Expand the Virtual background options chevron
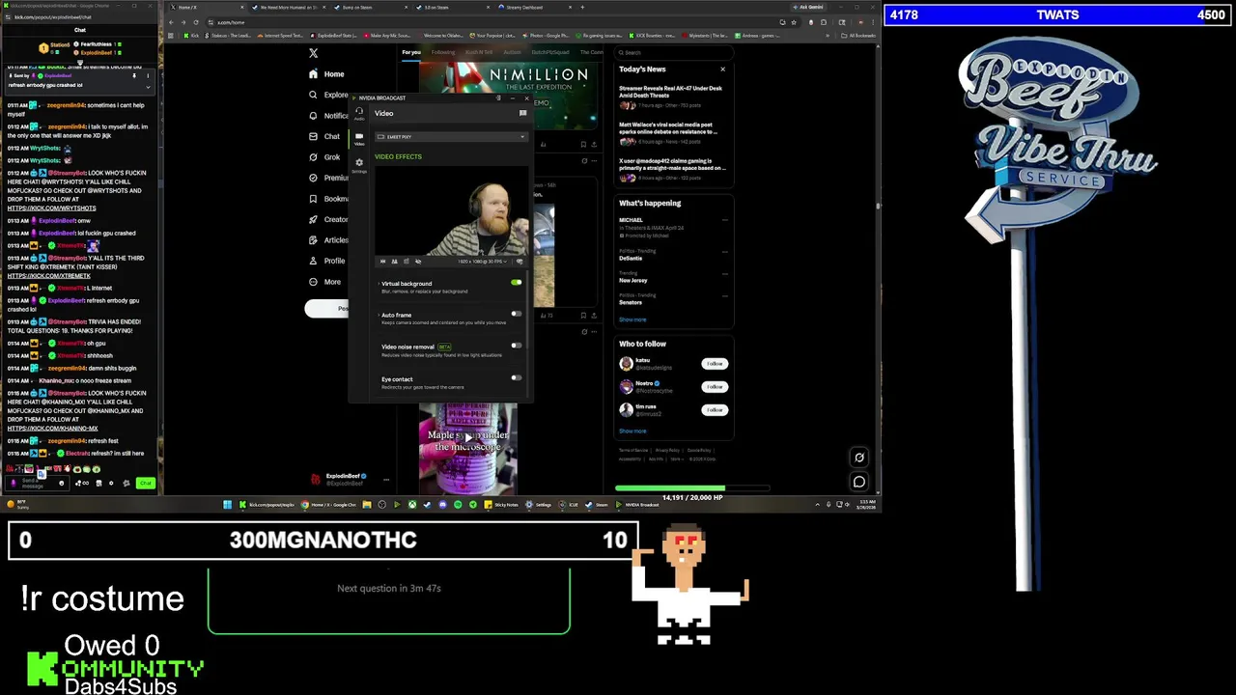Screen dimensions: 1236x695 (x=378, y=284)
